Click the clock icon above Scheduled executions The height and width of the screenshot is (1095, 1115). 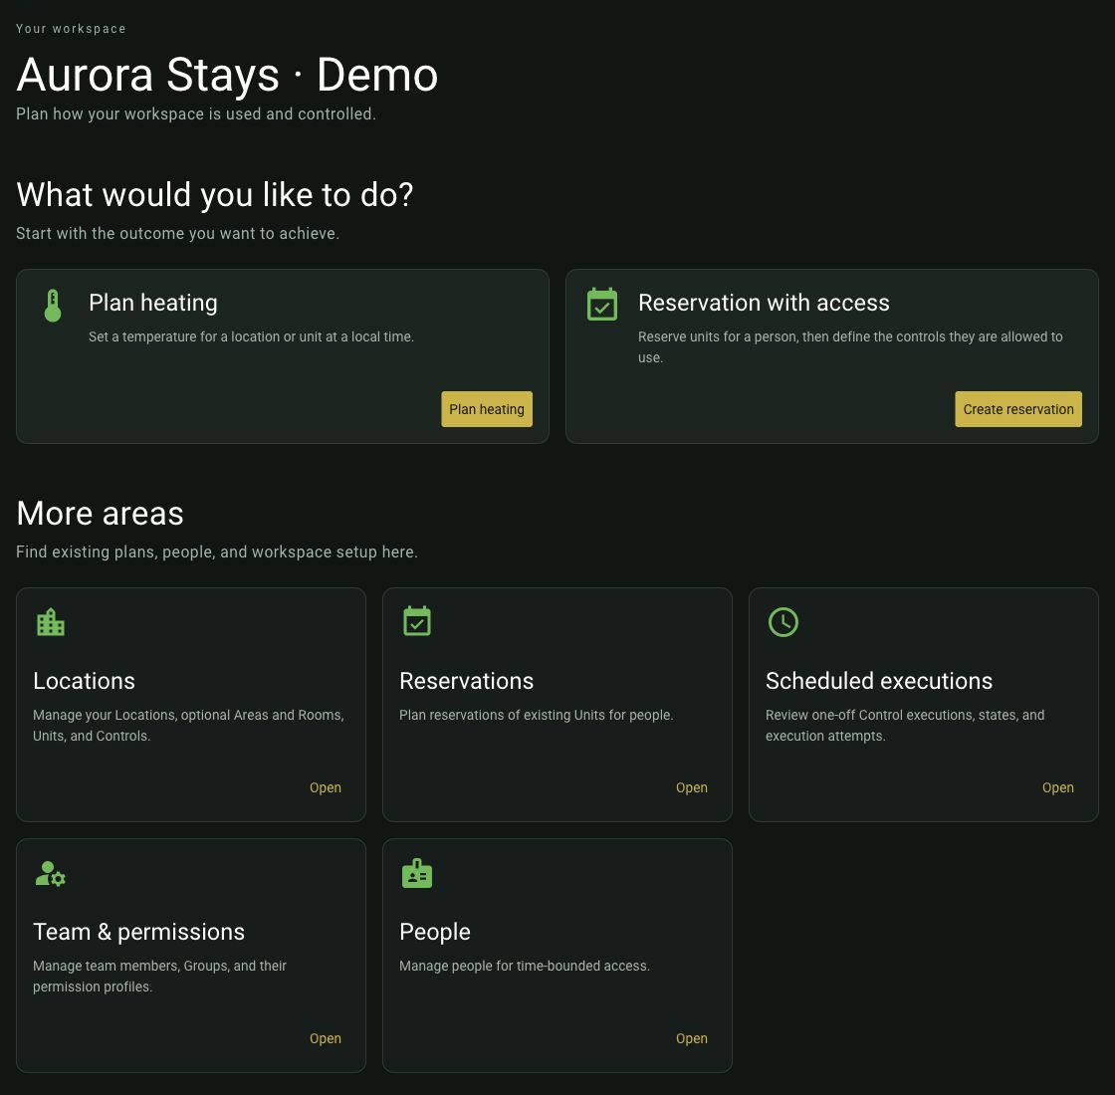782,622
